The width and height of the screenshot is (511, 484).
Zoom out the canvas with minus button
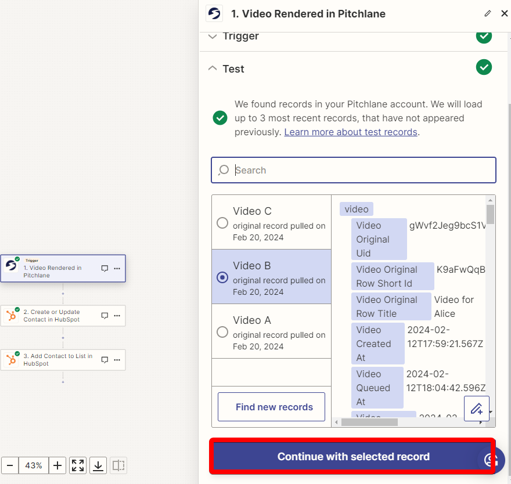point(10,465)
